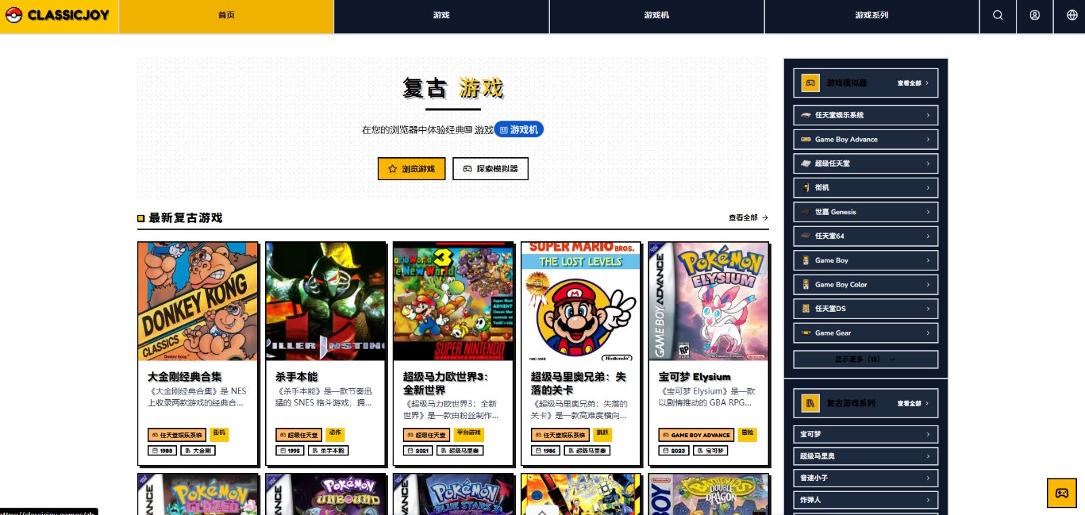Viewport: 1085px width, 515px height.
Task: Click 街机 genre tag on 大金刚经典合集
Action: point(219,433)
